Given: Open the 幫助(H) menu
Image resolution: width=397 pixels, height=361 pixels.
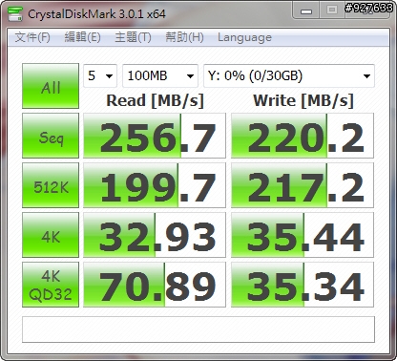Looking at the screenshot, I should [x=184, y=37].
